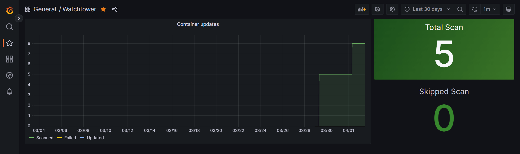Image resolution: width=520 pixels, height=154 pixels.
Task: Click the General folder breadcrumb
Action: (x=45, y=9)
